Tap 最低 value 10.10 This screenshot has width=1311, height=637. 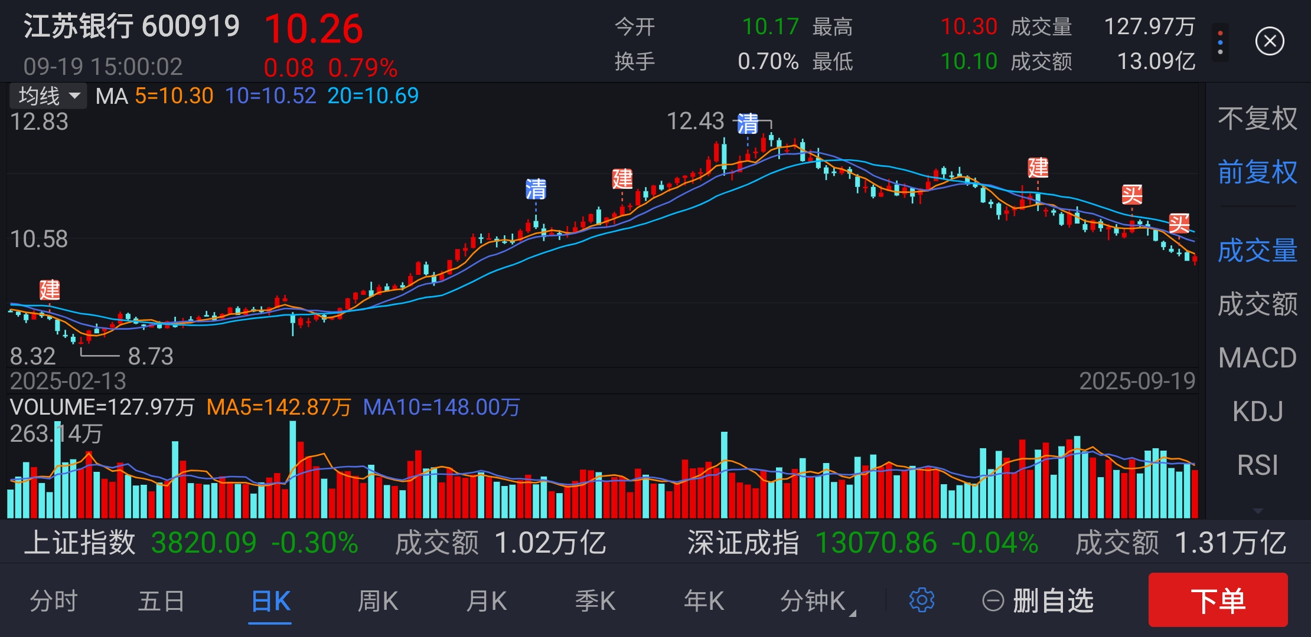coord(968,61)
